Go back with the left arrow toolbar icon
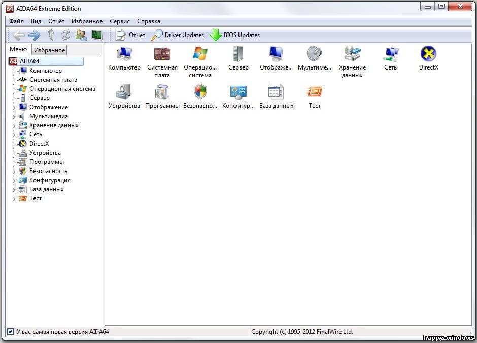Viewport: 477px width, 343px height. pos(19,36)
